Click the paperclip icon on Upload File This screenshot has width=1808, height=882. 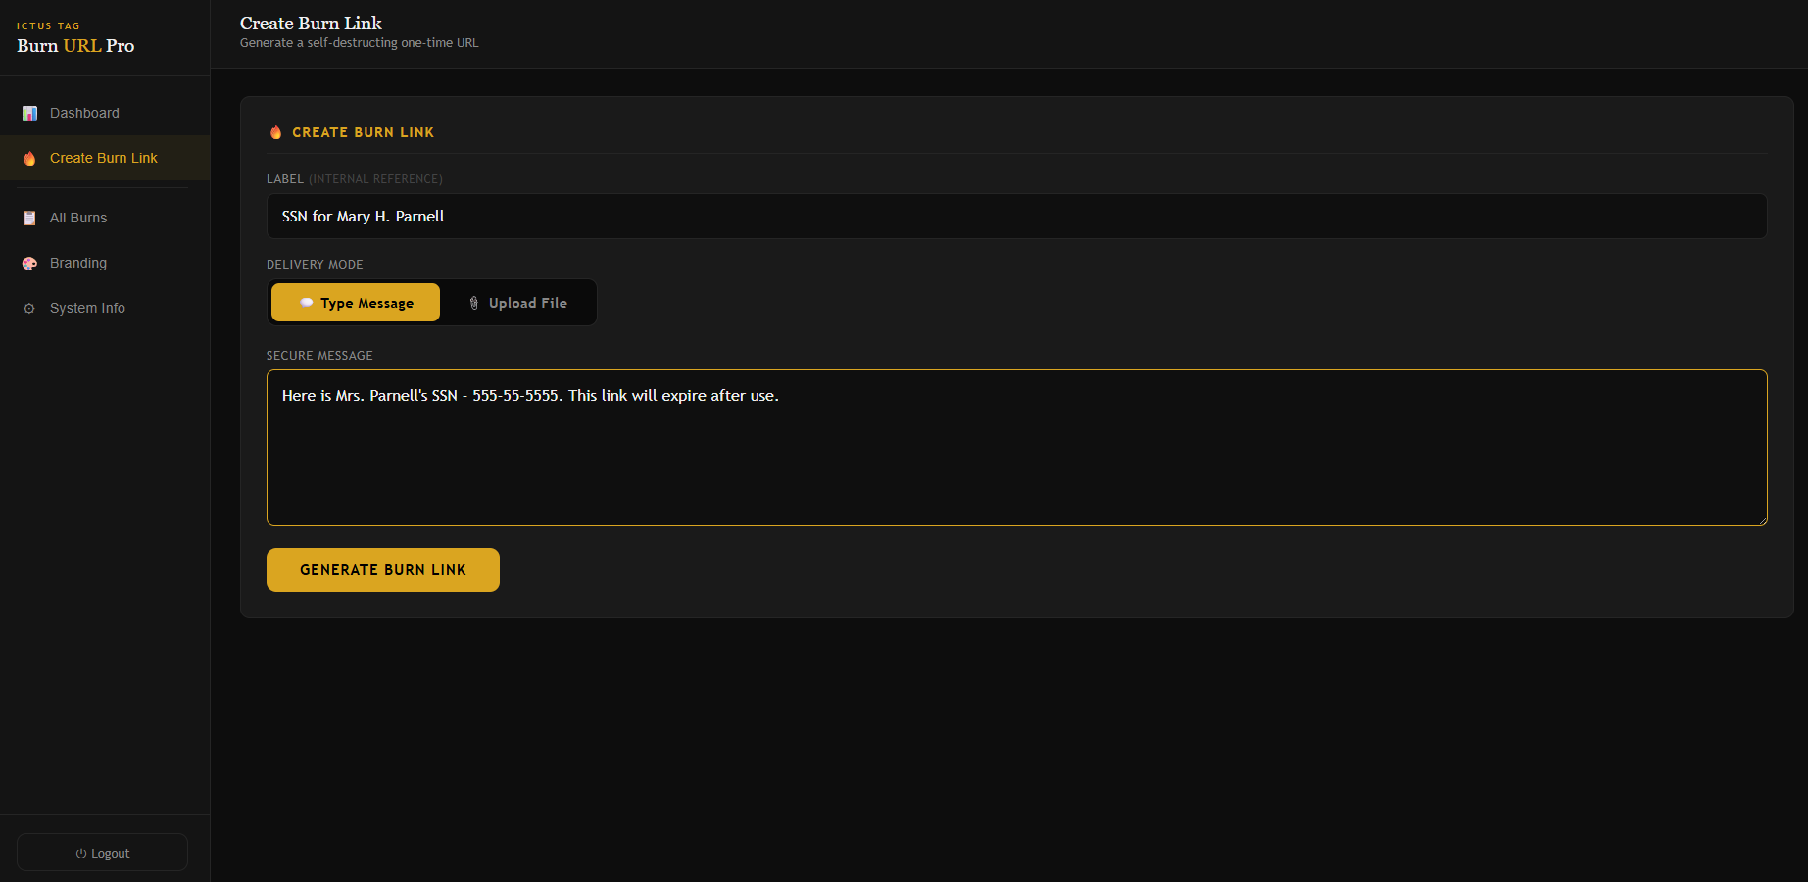click(x=474, y=303)
